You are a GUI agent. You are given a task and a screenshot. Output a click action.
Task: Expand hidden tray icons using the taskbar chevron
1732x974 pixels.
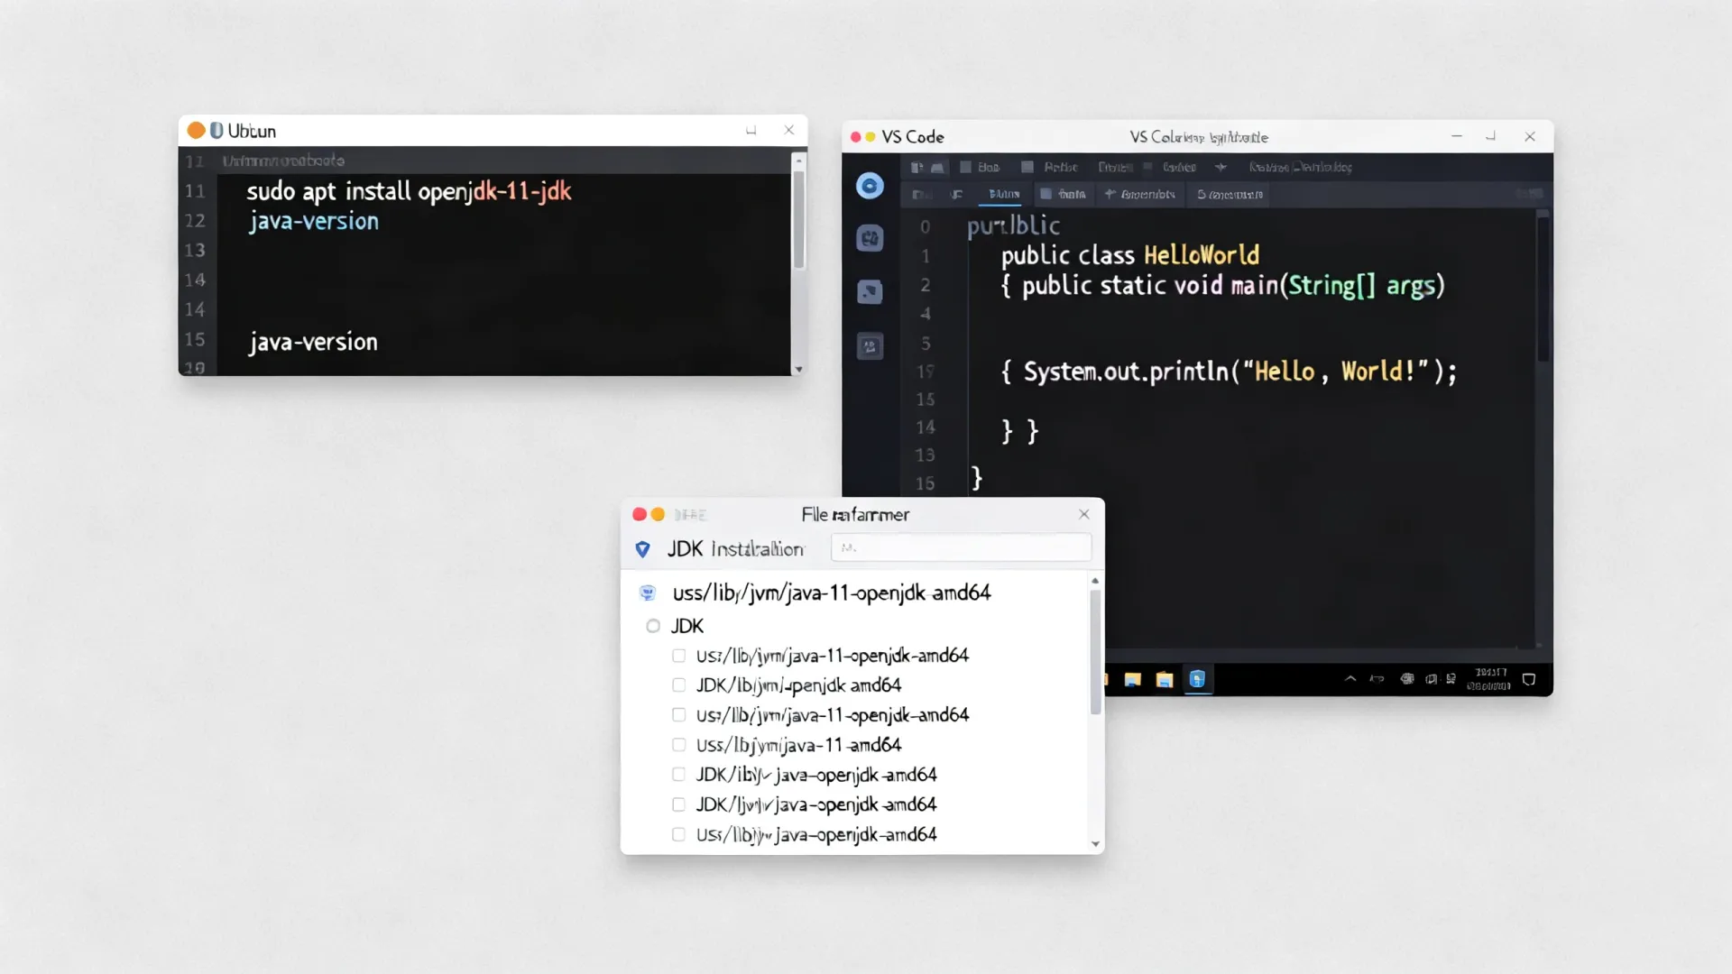[x=1350, y=679]
